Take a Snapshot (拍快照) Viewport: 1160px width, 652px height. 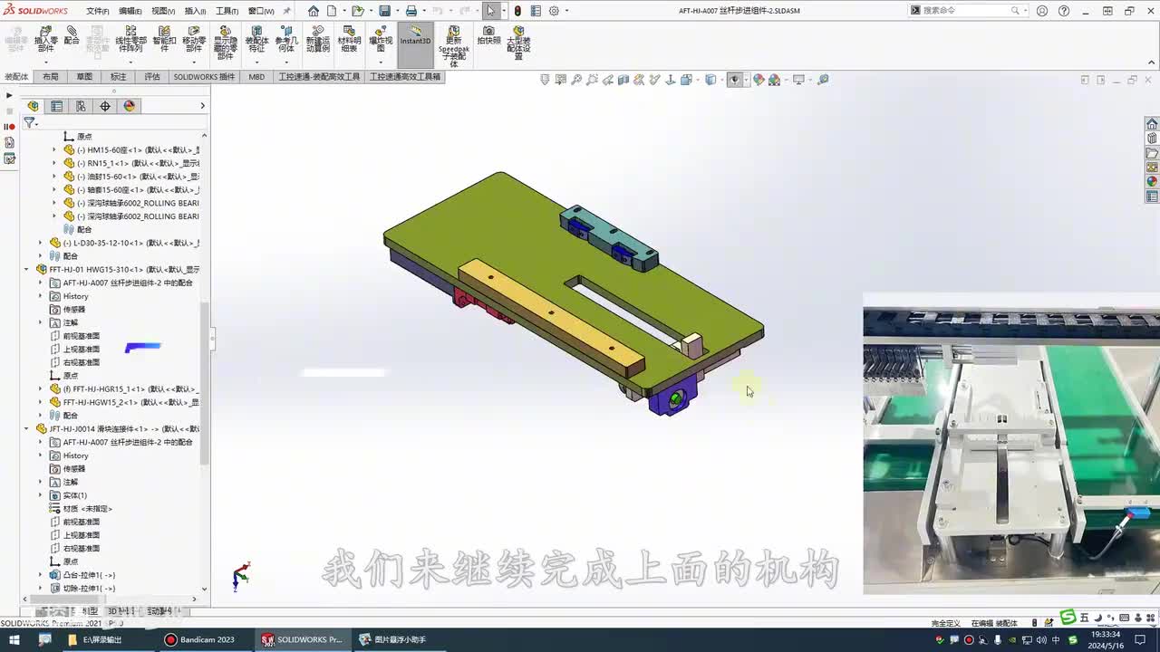pos(489,35)
